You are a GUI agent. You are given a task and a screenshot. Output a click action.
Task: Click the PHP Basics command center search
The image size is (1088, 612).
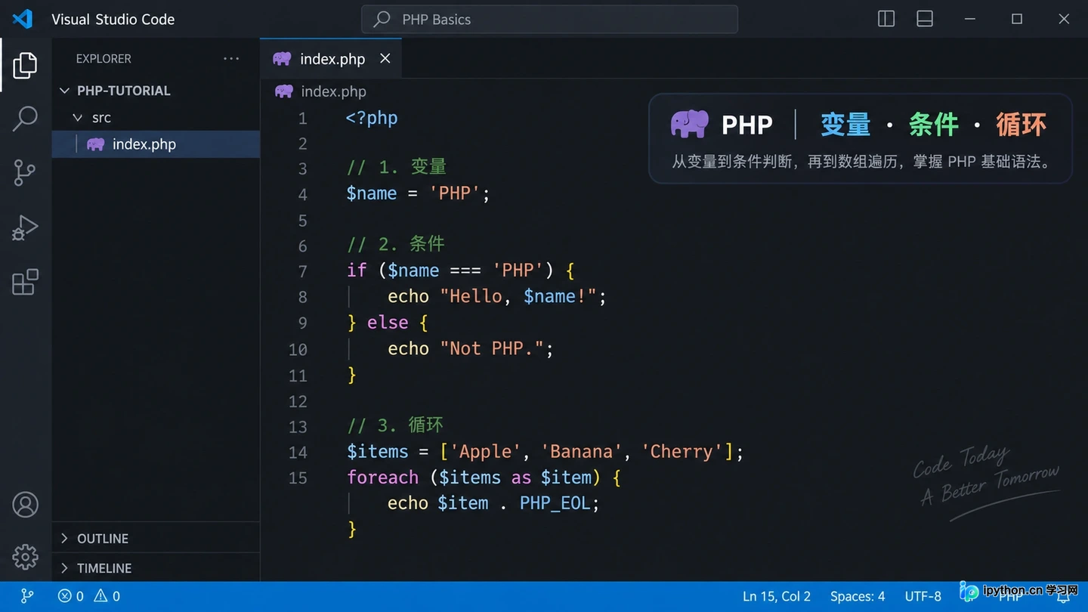pos(549,19)
